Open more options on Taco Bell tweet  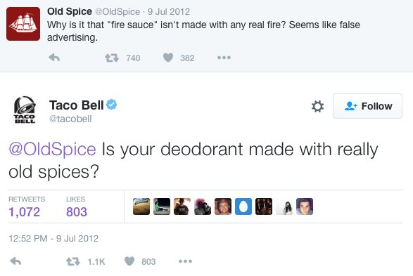tap(185, 261)
